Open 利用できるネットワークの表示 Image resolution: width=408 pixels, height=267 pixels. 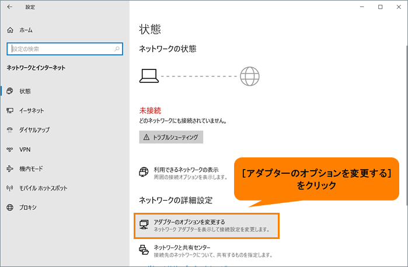coord(184,173)
